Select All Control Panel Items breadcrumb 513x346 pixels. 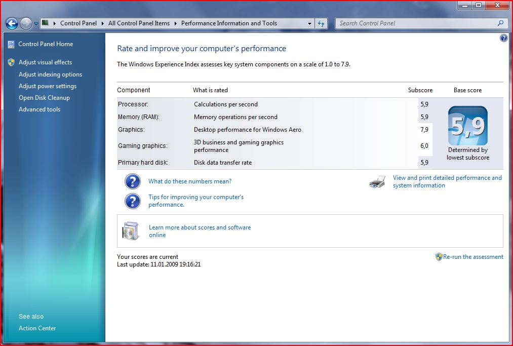[139, 23]
